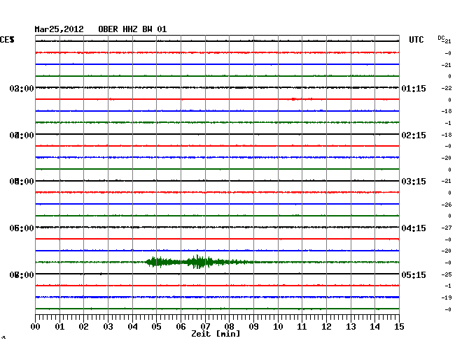
Task: Select the DC offset value -25
Action: click(447, 274)
